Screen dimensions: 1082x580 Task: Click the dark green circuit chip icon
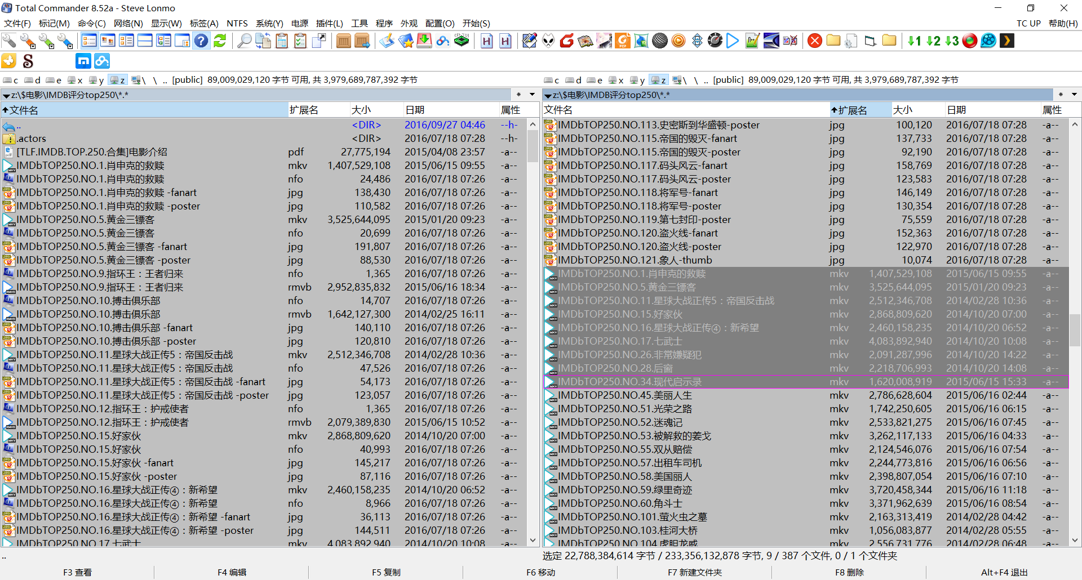tap(462, 41)
